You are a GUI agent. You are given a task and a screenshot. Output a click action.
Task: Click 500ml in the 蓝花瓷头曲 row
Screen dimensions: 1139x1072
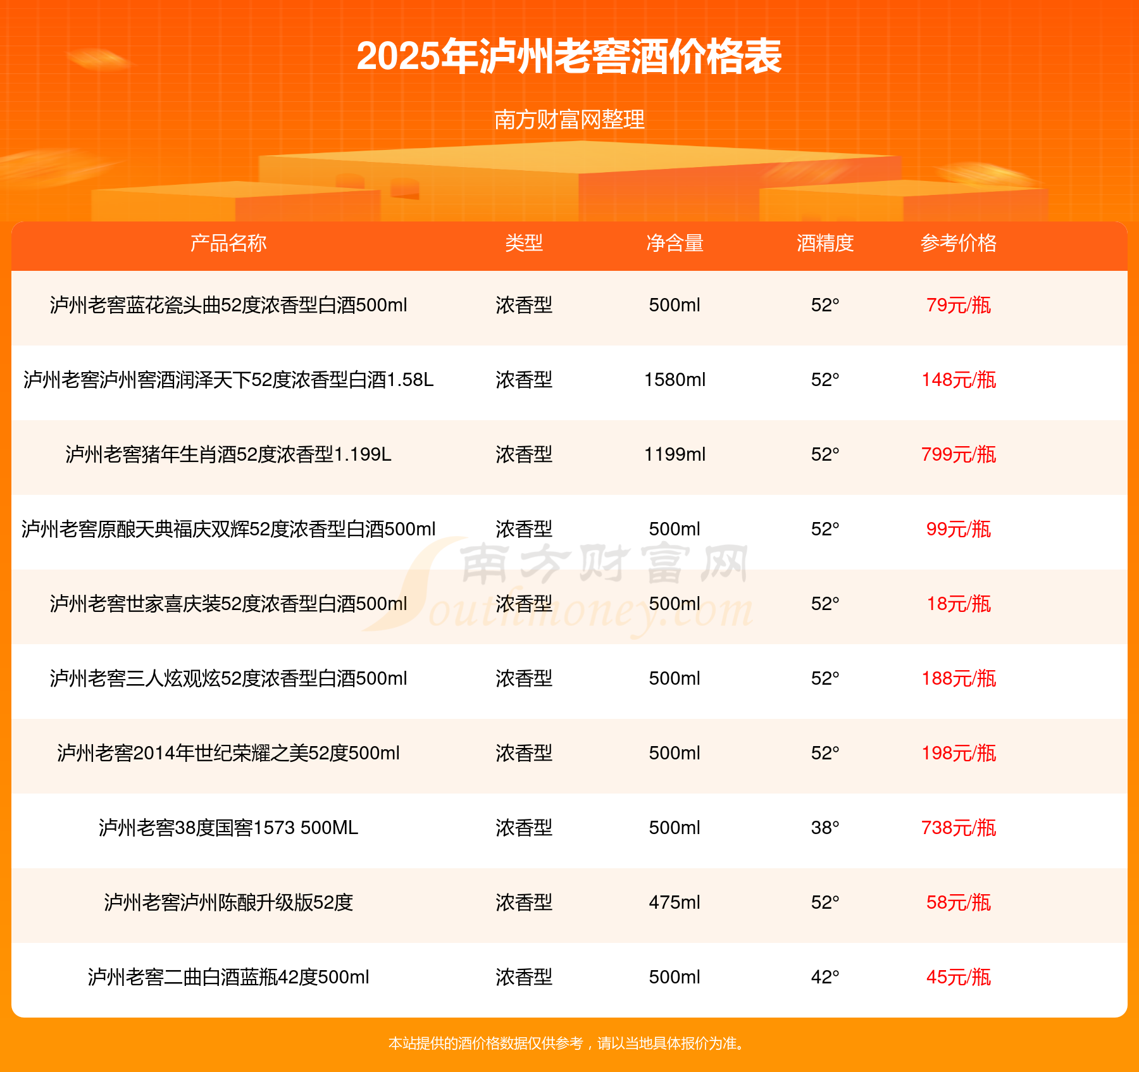pyautogui.click(x=675, y=305)
